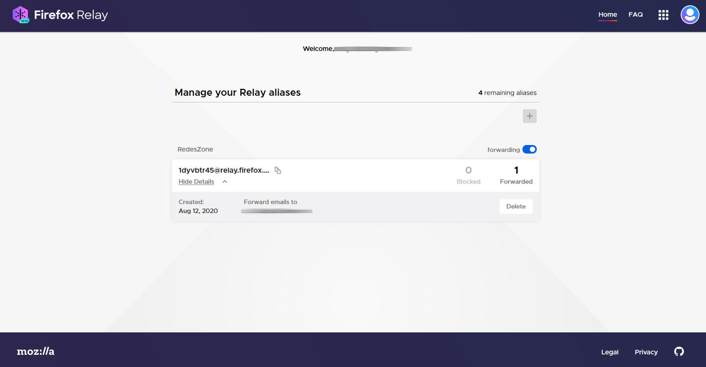The image size is (706, 367).
Task: Go to the Home tab
Action: tap(608, 15)
